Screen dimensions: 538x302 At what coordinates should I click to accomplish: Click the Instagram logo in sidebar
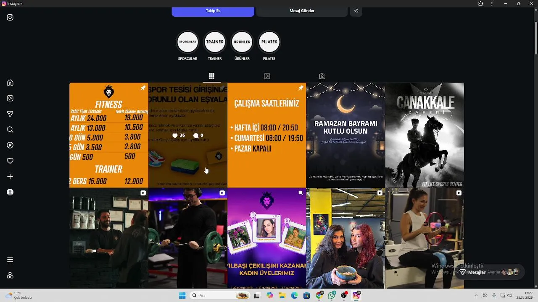[10, 18]
